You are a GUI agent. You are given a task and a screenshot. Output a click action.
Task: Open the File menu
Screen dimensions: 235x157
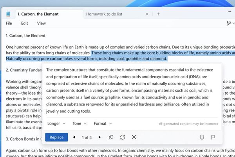click(x=9, y=23)
